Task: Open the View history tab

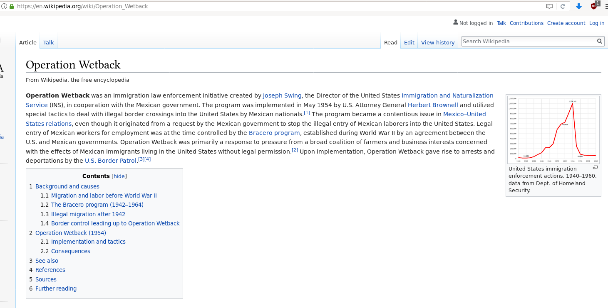Action: [438, 42]
